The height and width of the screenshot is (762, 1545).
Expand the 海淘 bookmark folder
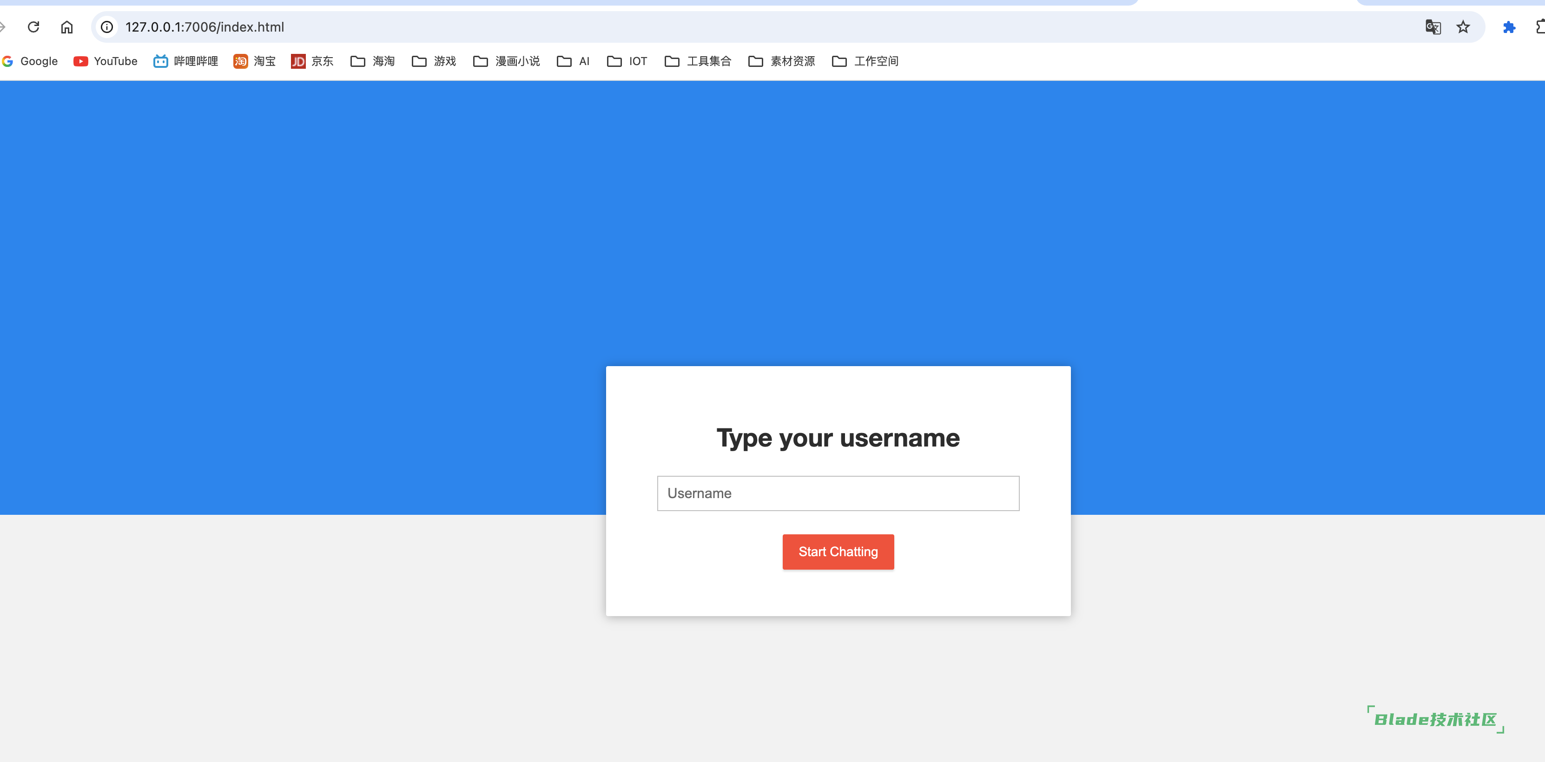pyautogui.click(x=372, y=61)
